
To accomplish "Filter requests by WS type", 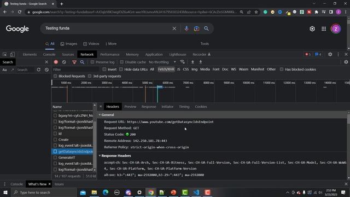I will [x=234, y=69].
